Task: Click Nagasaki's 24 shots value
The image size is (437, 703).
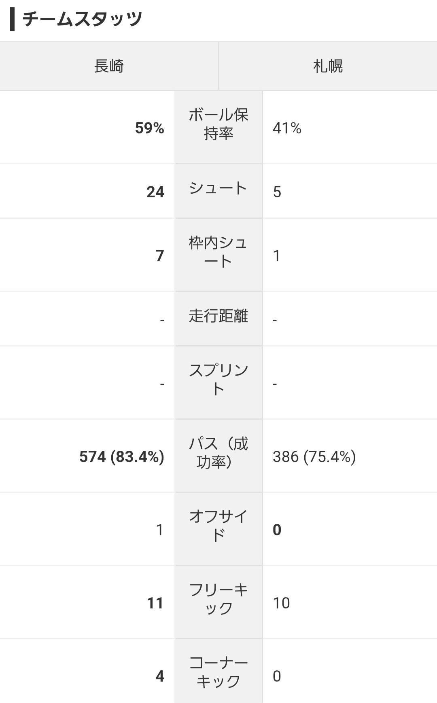Action: [155, 192]
